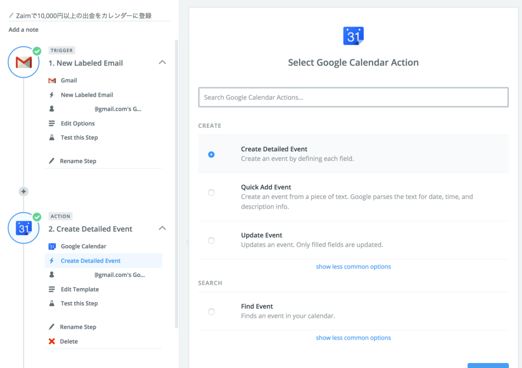
Task: Click the large Google Calendar logo at top
Action: [353, 36]
